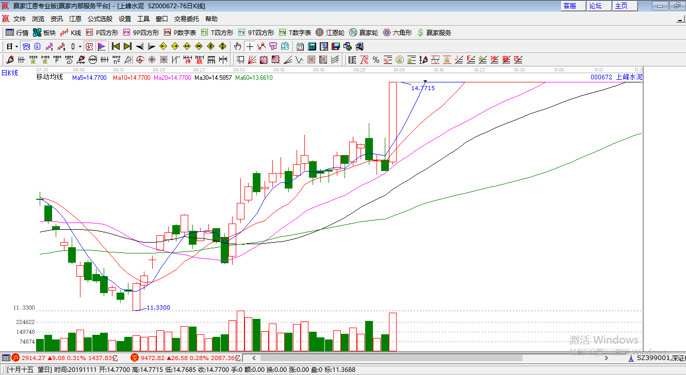
Task: Select the red Gann fan lines icon
Action: coord(252,60)
